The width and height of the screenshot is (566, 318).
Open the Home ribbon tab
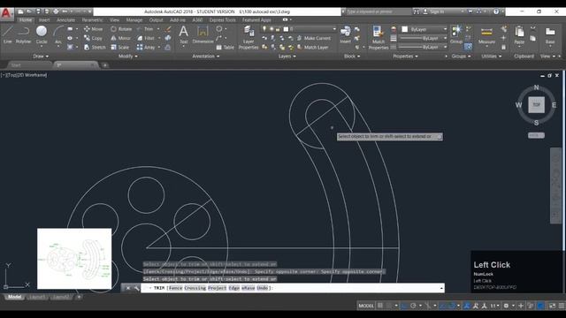point(26,19)
